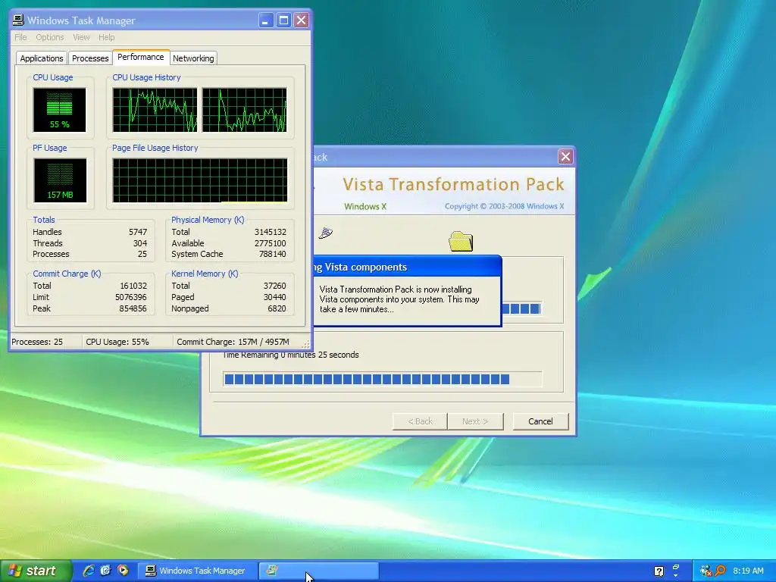Launch Windows Media Player from Quick Launch
The image size is (776, 582).
point(123,571)
